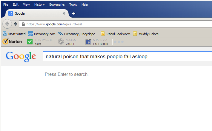212x131 pixels.
Task: Click in the Google search box
Action: click(125, 56)
